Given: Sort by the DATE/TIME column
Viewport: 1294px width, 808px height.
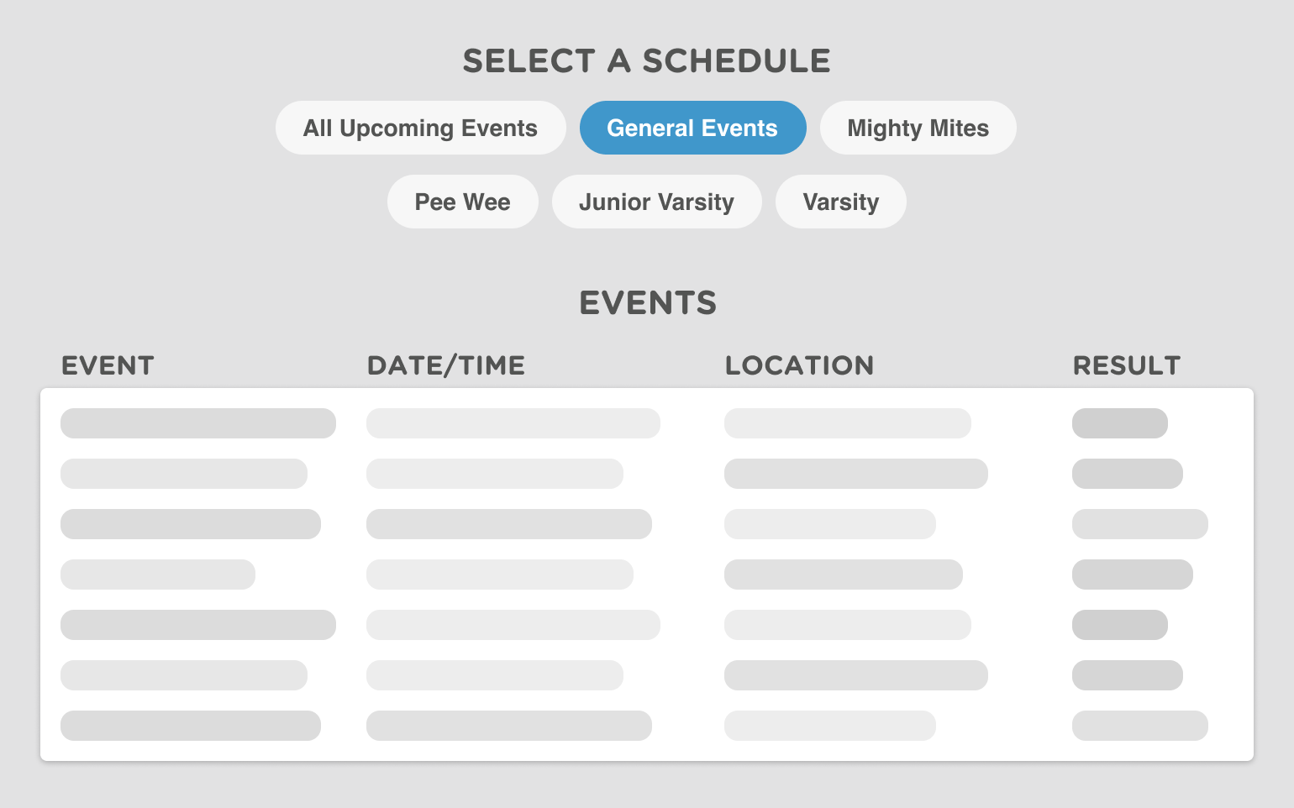Looking at the screenshot, I should click(446, 365).
